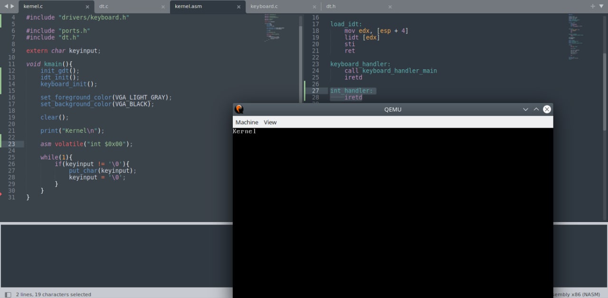The image size is (608, 298).
Task: Toggle the sidebar from status bar icon
Action: (8, 294)
